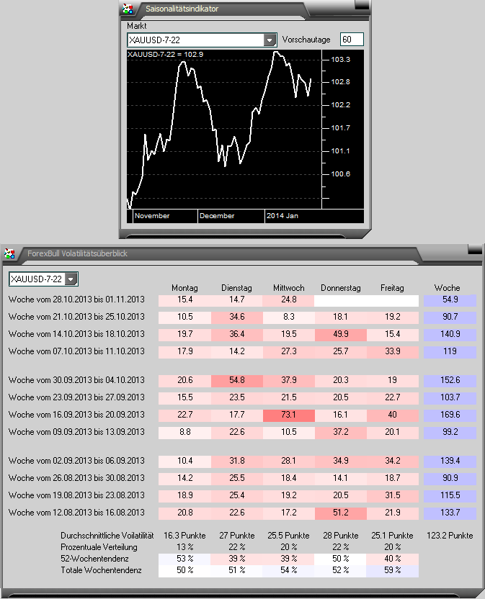Expand the XAUUSD-7-22 dropdown in Volatilitätsüberblick

click(71, 279)
